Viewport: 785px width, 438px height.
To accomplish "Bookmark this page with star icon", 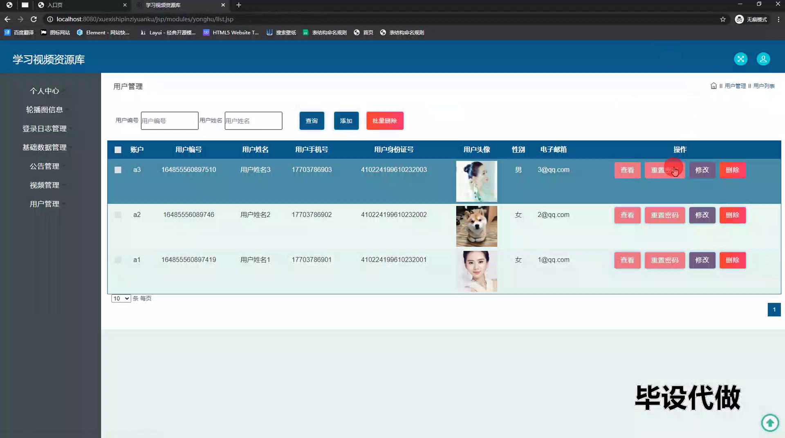I will (x=723, y=19).
